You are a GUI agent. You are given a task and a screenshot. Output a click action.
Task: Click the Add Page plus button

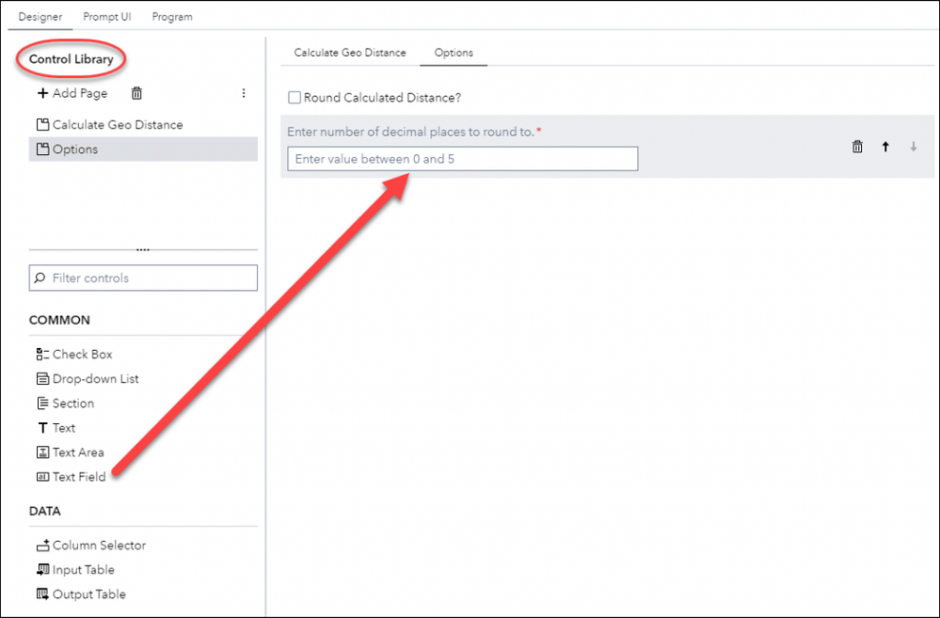coord(72,93)
